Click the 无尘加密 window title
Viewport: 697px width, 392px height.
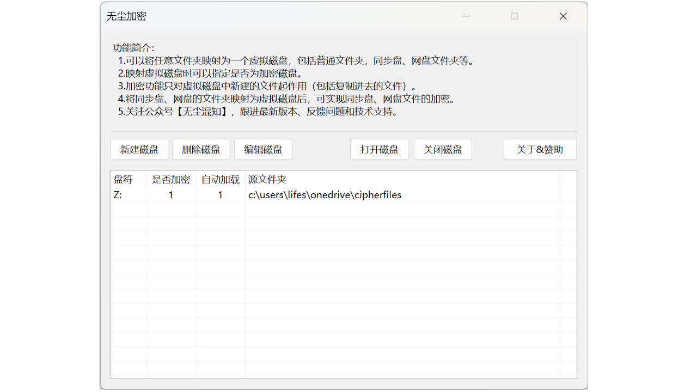point(126,16)
